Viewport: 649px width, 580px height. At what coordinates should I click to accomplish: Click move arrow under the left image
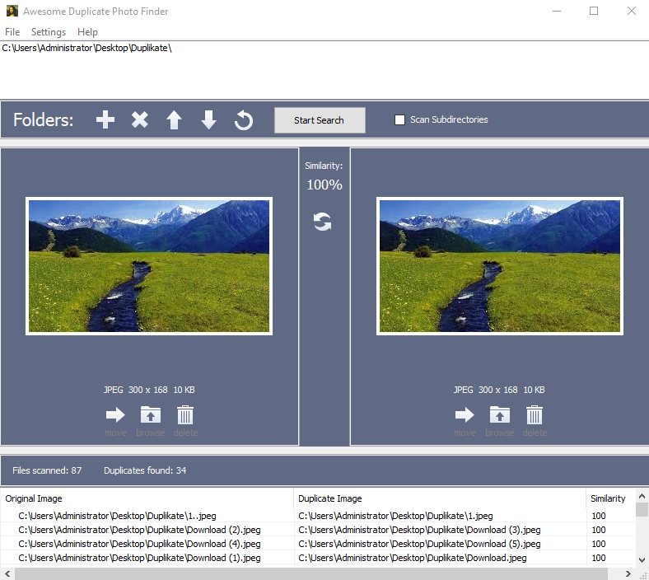click(115, 414)
